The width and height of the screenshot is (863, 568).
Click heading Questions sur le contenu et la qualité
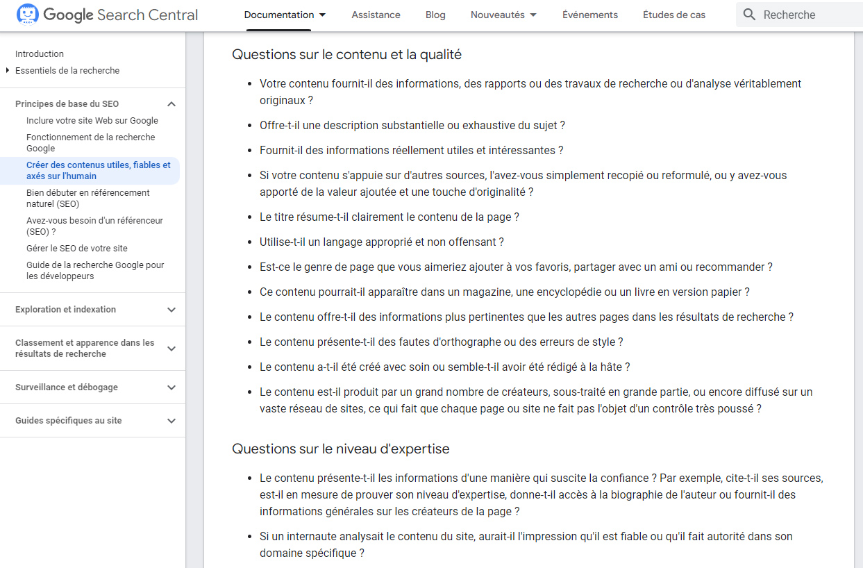pyautogui.click(x=346, y=54)
